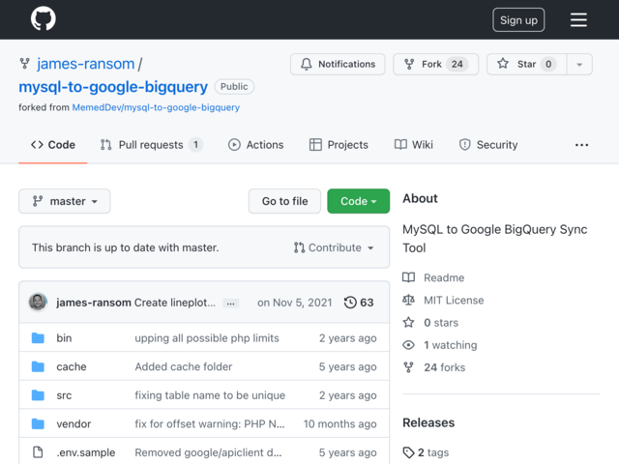
Task: Follow the MemedDev/mysql-to-google-bigquery fork source link
Action: point(156,107)
